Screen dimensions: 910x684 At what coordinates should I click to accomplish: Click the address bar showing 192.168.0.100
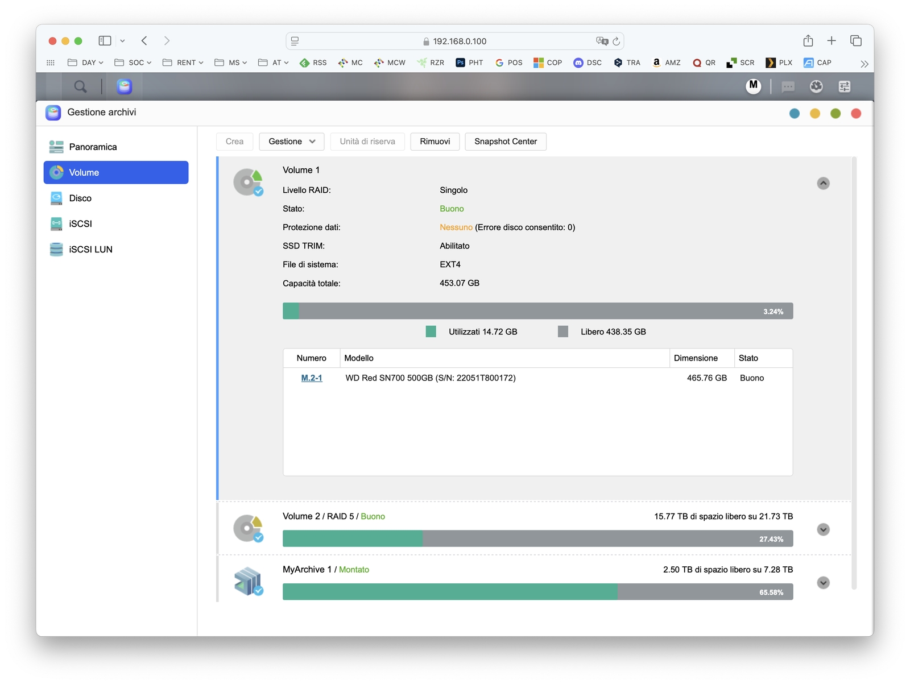(455, 41)
